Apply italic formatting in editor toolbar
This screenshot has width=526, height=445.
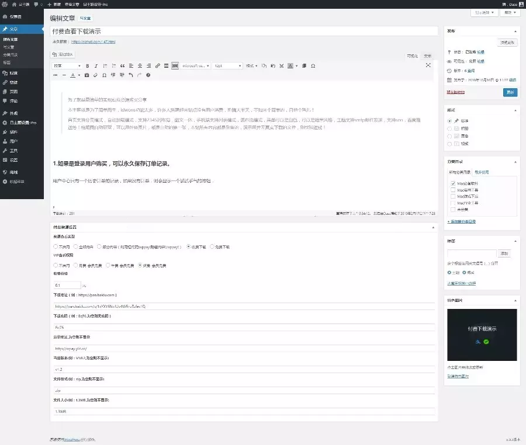96,66
